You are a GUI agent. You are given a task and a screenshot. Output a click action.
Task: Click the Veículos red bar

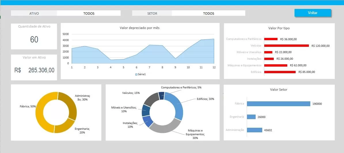click(x=286, y=46)
